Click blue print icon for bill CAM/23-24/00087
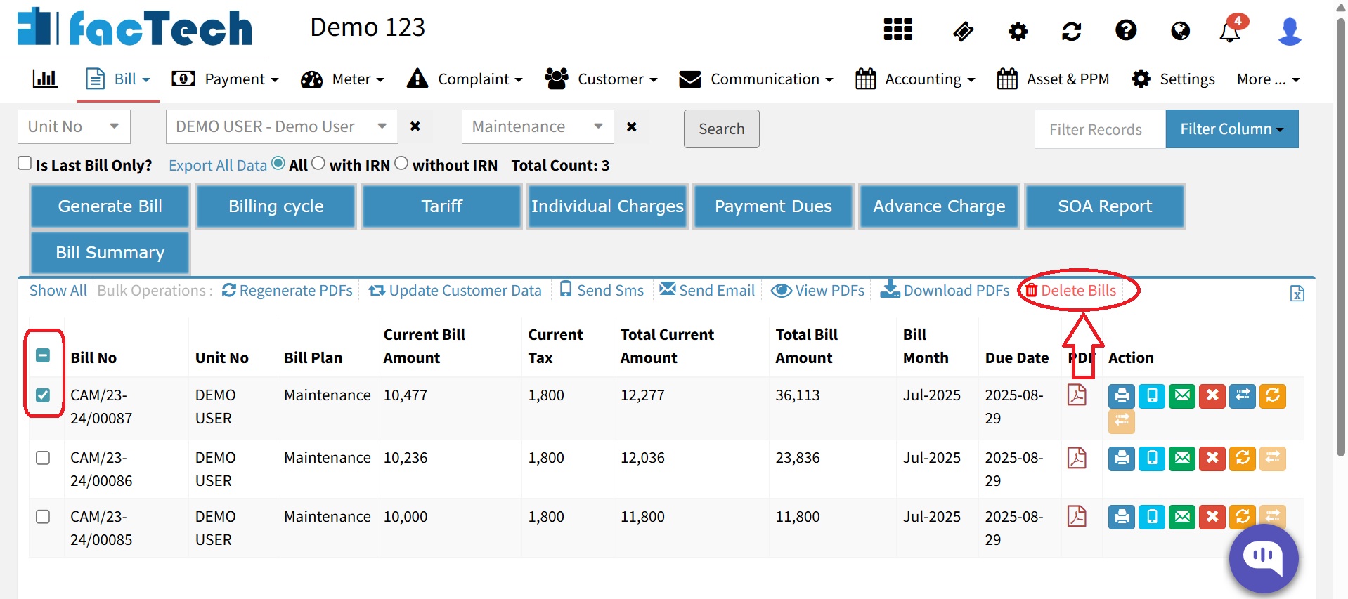This screenshot has width=1348, height=599. coord(1122,396)
